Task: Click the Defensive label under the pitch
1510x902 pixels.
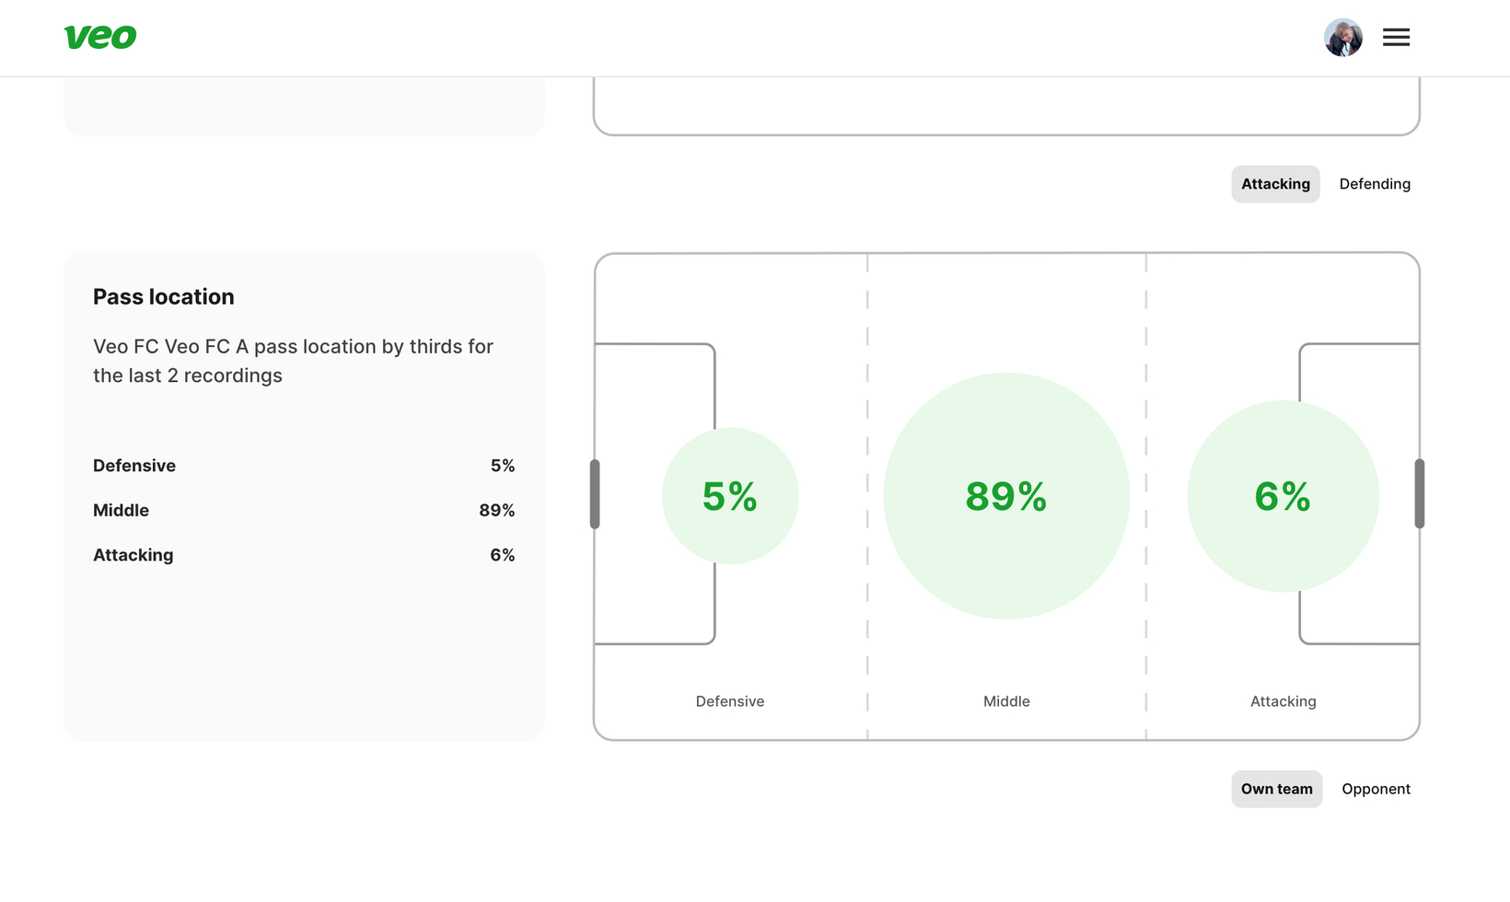Action: tap(730, 701)
